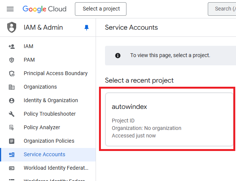Click the Policy Troubleshooter wrench icon
This screenshot has height=181, width=236.
point(12,114)
